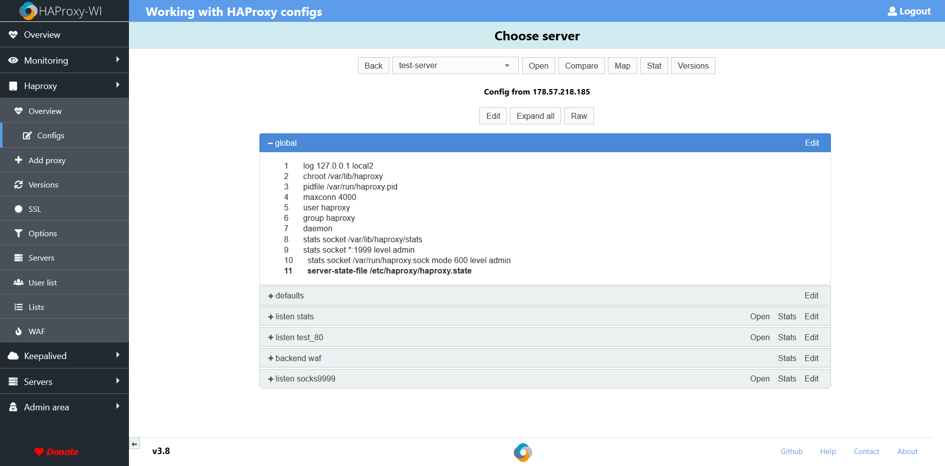Click the list icon next to Lists

18,307
